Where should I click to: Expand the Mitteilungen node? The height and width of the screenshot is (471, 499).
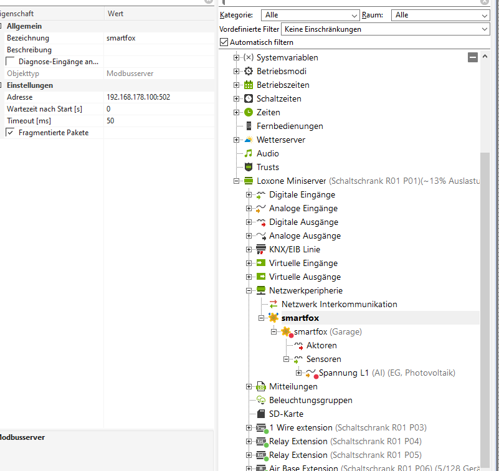(249, 386)
